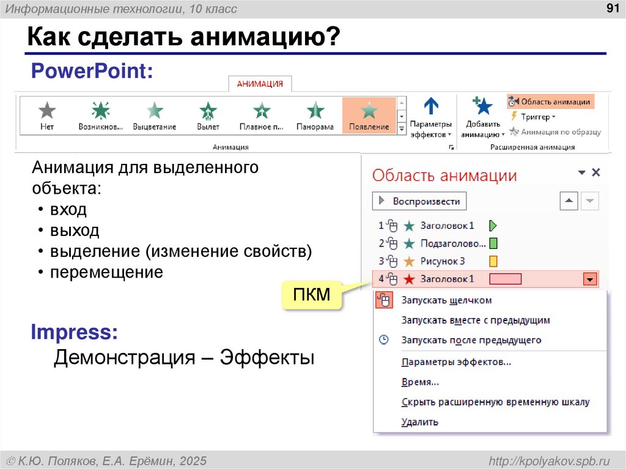The image size is (626, 469).
Task: Close the Область анимации pane
Action: pos(596,172)
